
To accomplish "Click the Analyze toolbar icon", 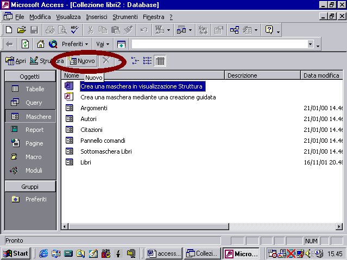I will click(x=181, y=30).
